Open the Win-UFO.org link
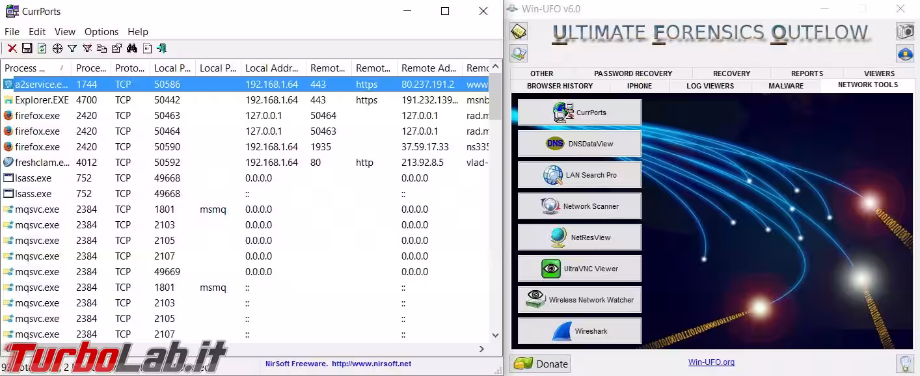 pos(711,362)
